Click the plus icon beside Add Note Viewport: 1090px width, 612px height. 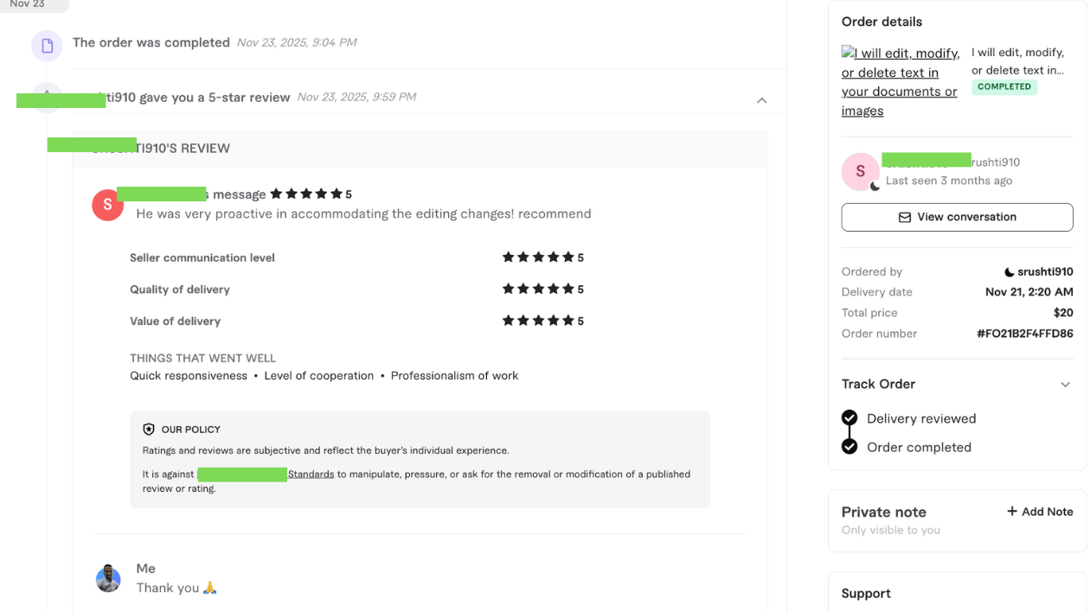click(1011, 512)
